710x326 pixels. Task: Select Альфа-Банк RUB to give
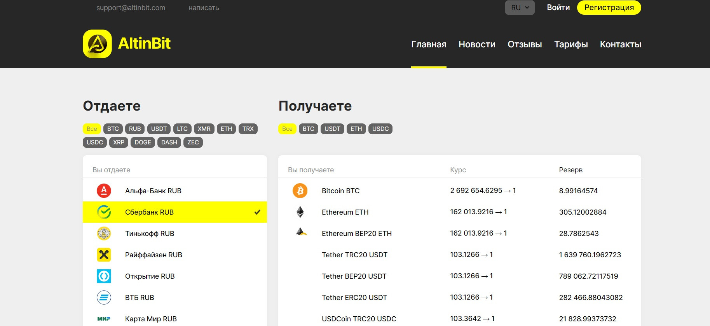point(175,191)
